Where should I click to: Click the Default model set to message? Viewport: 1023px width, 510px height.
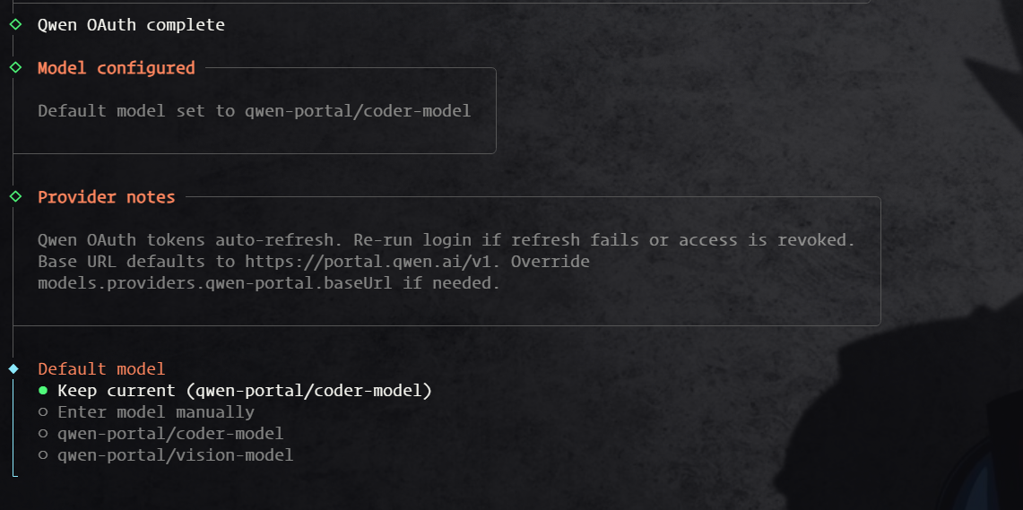pos(254,111)
